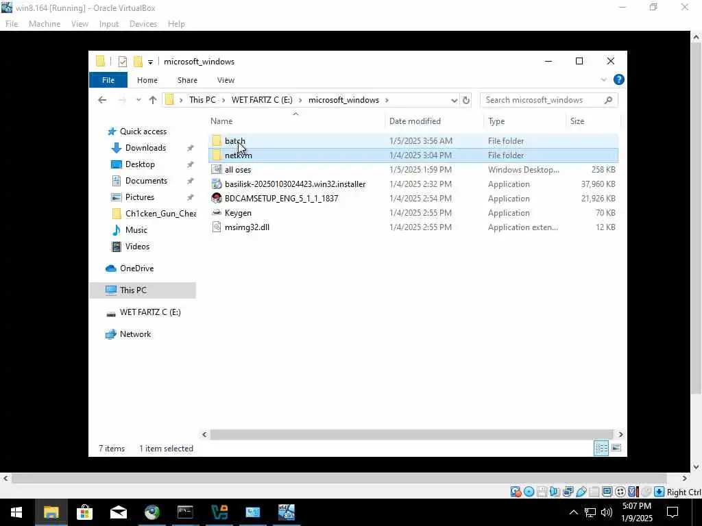Open the VirtualBox Machine menu
Image resolution: width=702 pixels, height=526 pixels.
tap(45, 24)
